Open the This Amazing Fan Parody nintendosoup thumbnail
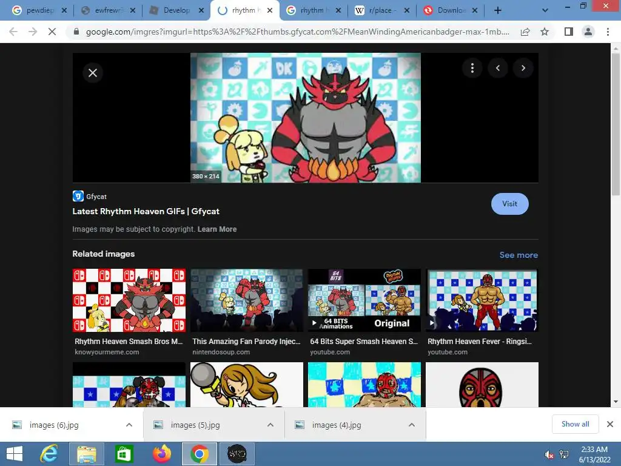 click(247, 300)
